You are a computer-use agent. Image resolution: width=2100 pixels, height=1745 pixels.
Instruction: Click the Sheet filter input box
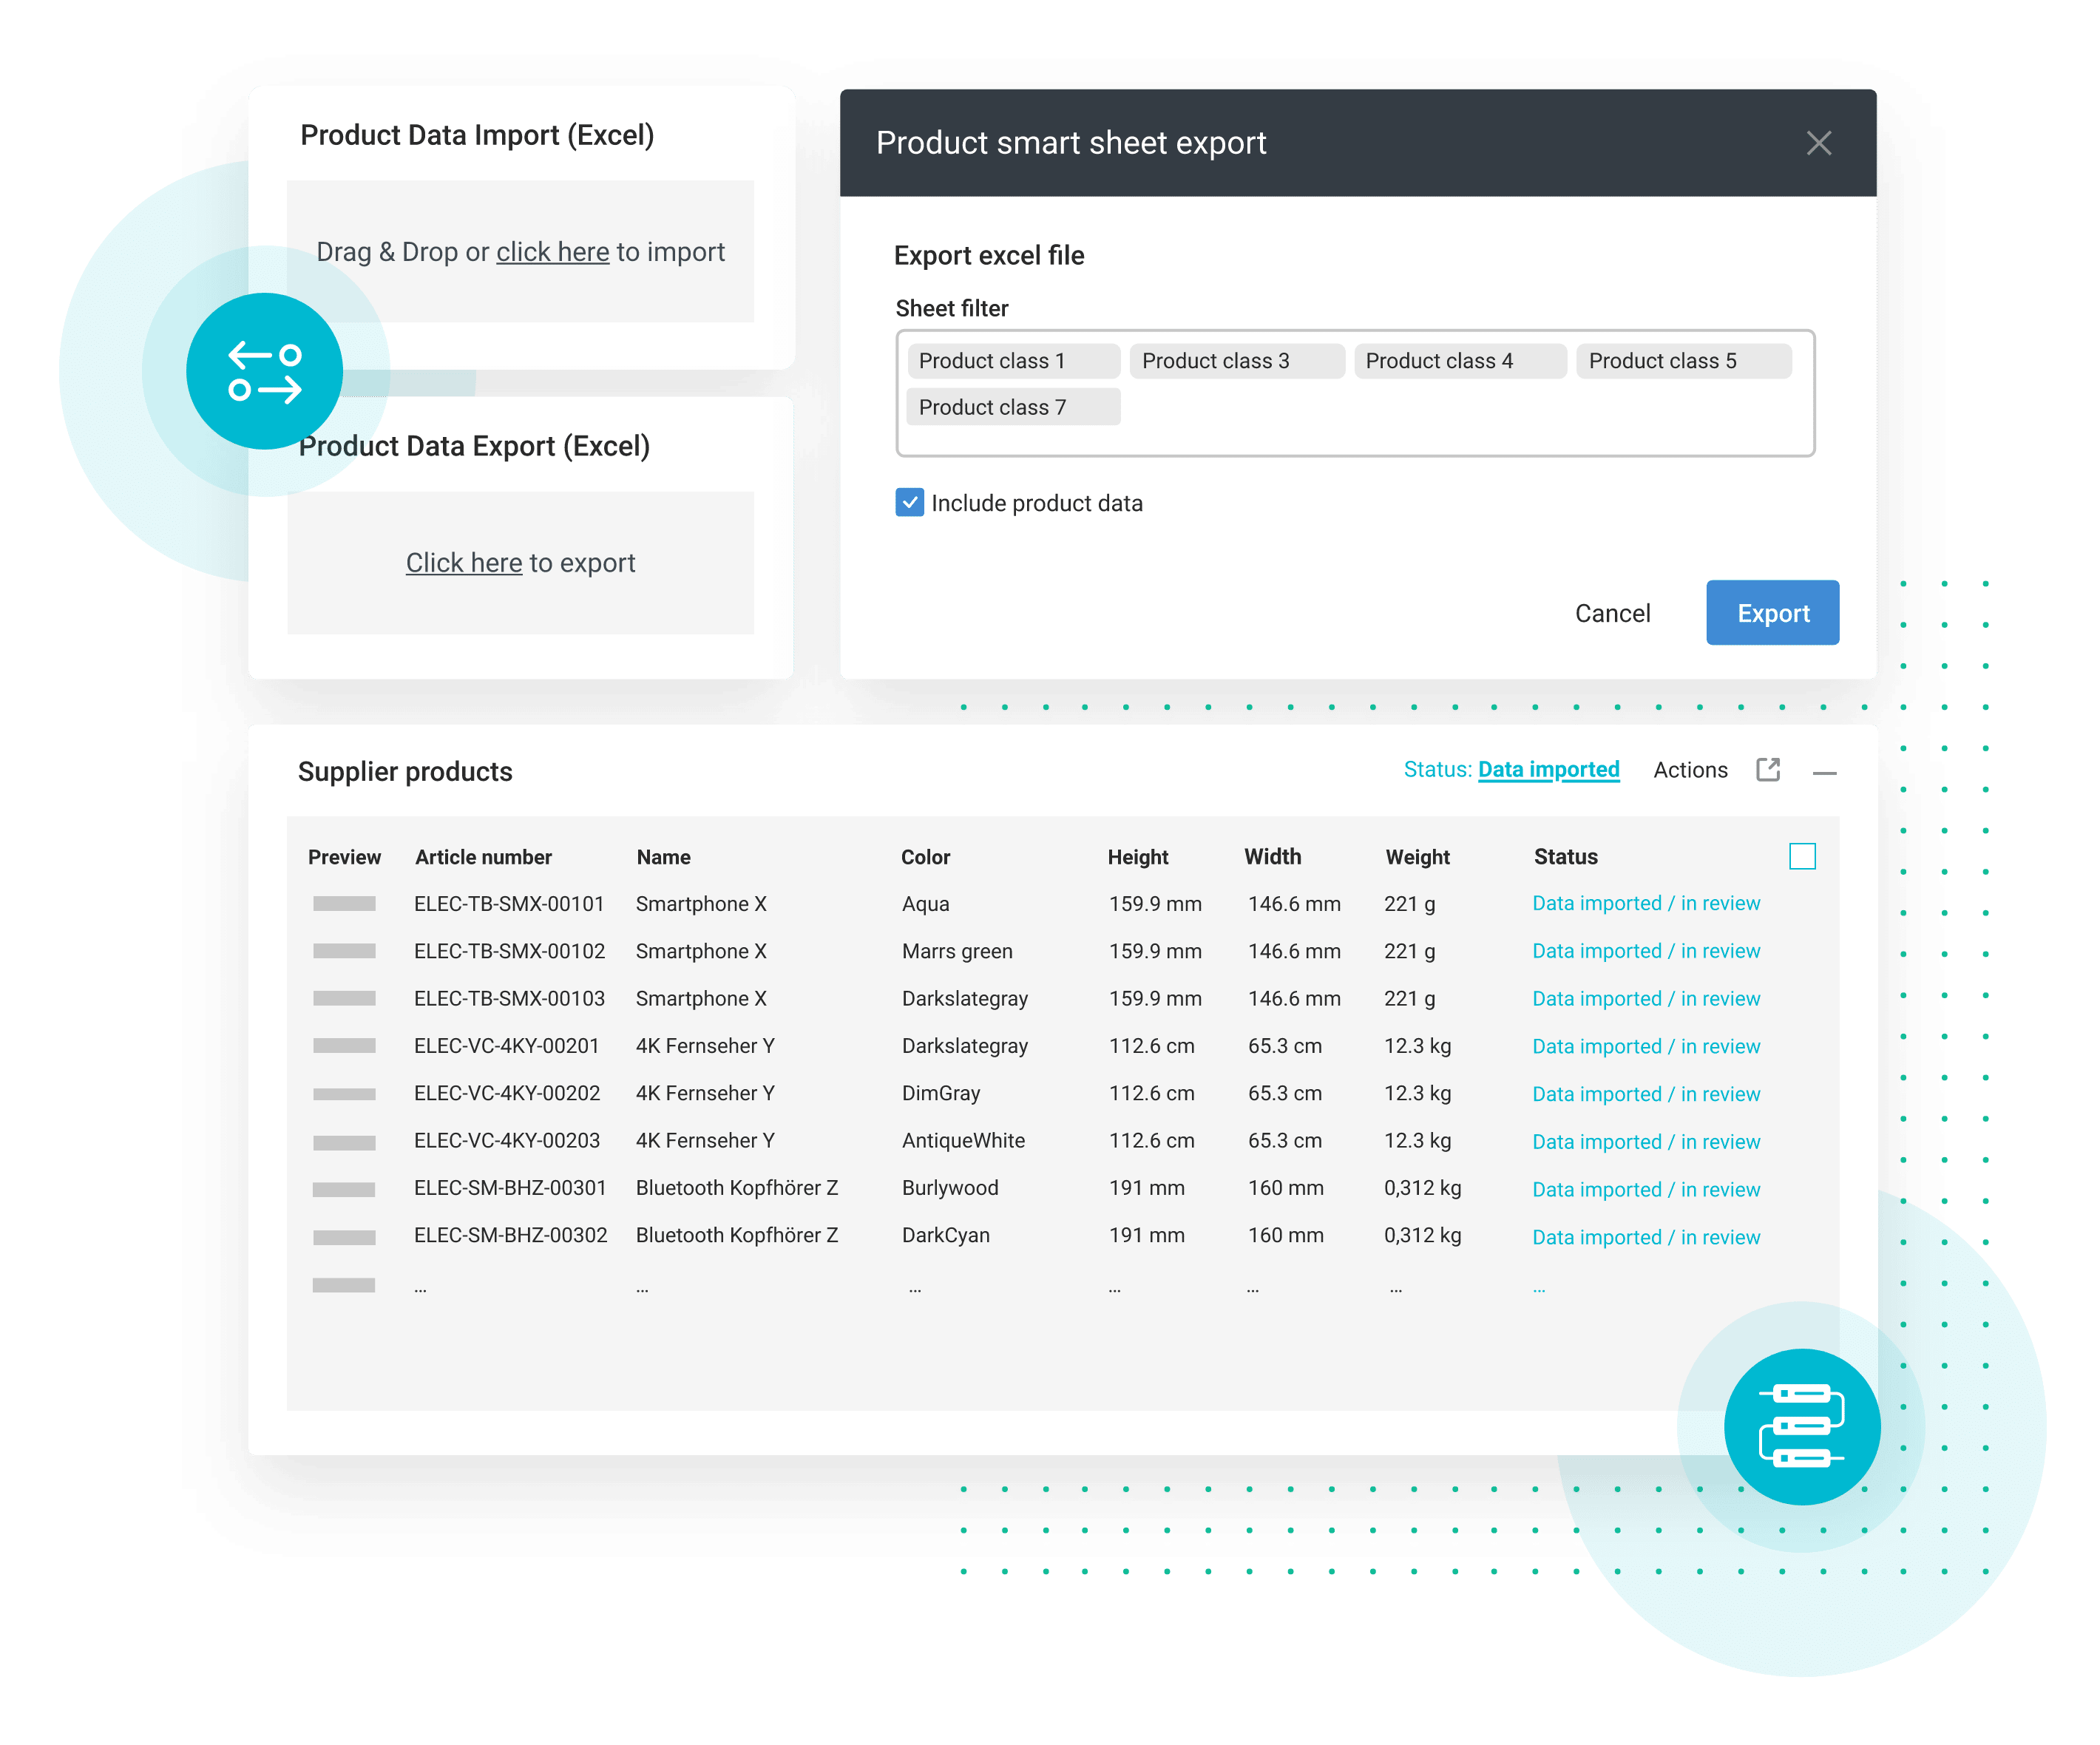1354,393
